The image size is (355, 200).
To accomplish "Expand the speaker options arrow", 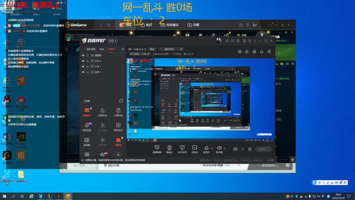I will [x=225, y=148].
